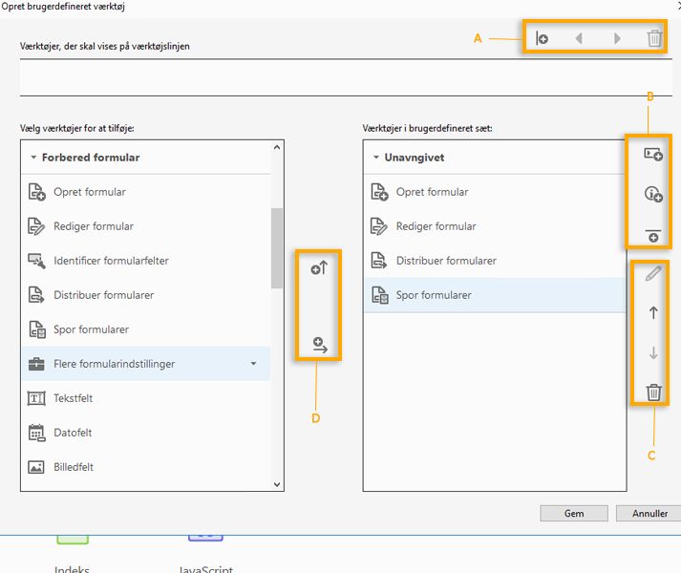681x573 pixels.
Task: Delete selected tool with right-side trash icon
Action: 653,392
